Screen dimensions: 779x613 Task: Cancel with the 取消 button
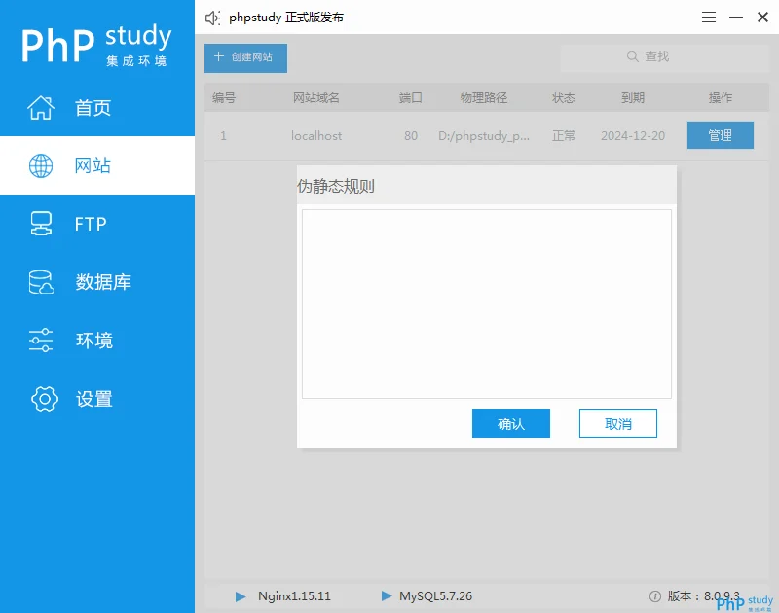[617, 423]
